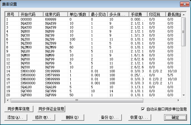Screen dimensions: 191x125
Task: Confirm with the 确定 button
Action: pyautogui.click(x=175, y=117)
